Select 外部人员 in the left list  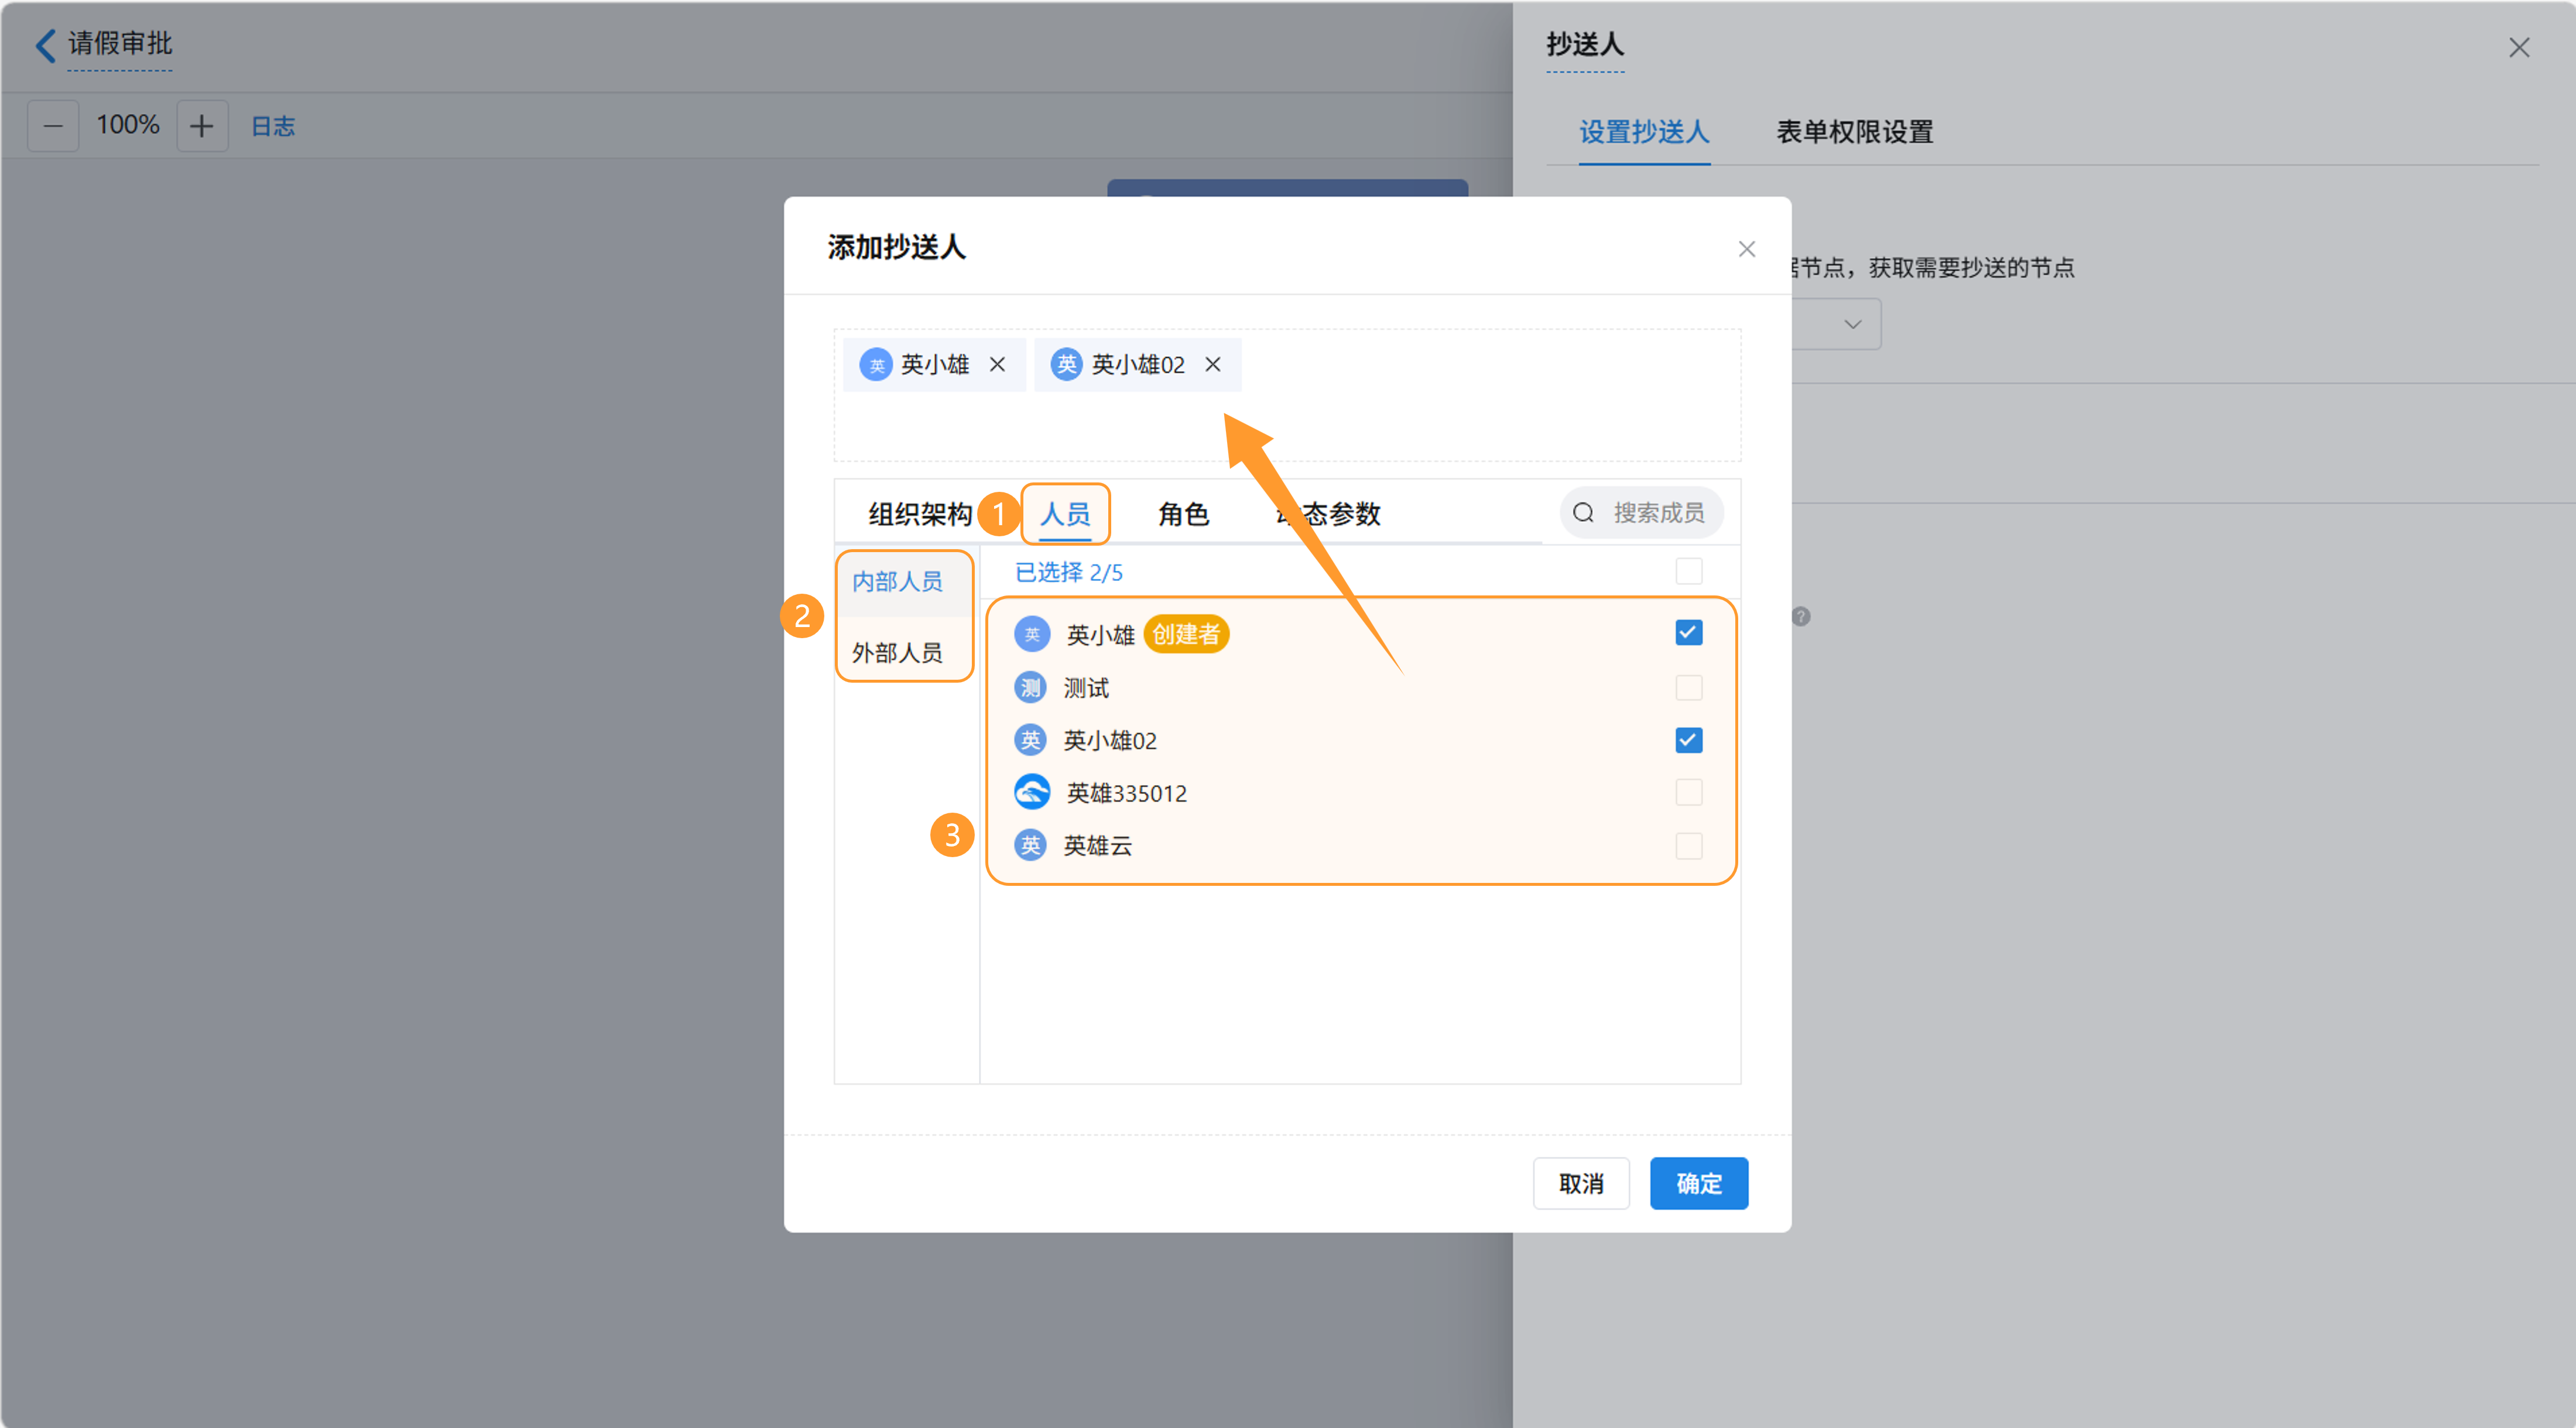tap(897, 653)
